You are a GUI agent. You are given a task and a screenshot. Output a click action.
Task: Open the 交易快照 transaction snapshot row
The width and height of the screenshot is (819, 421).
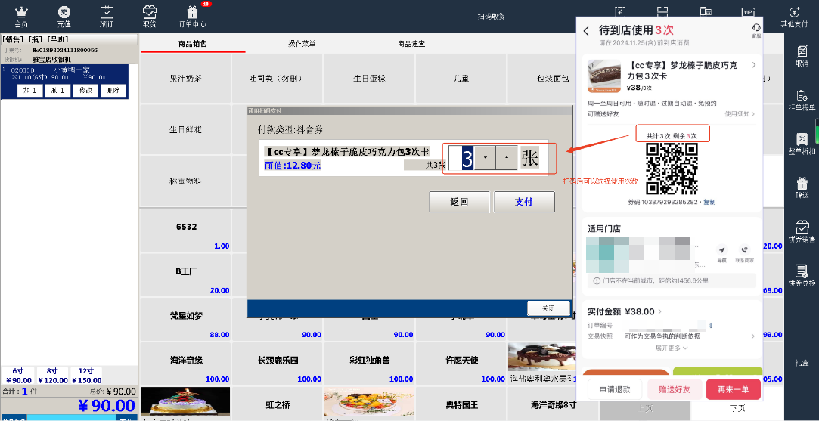click(x=672, y=336)
